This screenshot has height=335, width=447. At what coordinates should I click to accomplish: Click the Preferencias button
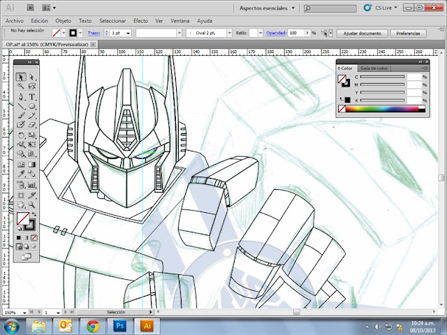[407, 33]
